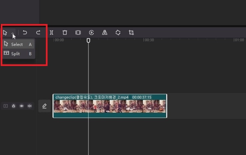Choose Split from the tool menu
The image size is (246, 155).
click(19, 54)
